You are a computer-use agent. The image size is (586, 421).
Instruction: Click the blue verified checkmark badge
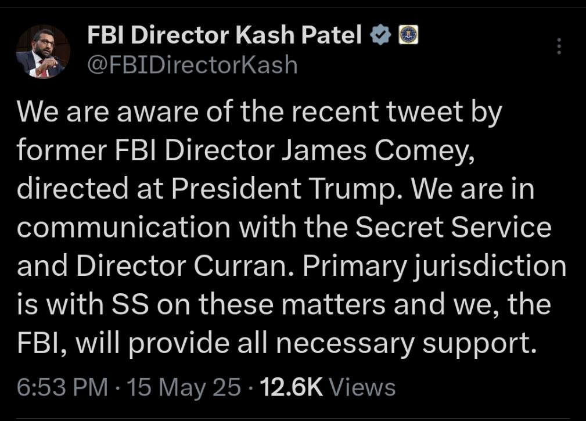click(380, 35)
